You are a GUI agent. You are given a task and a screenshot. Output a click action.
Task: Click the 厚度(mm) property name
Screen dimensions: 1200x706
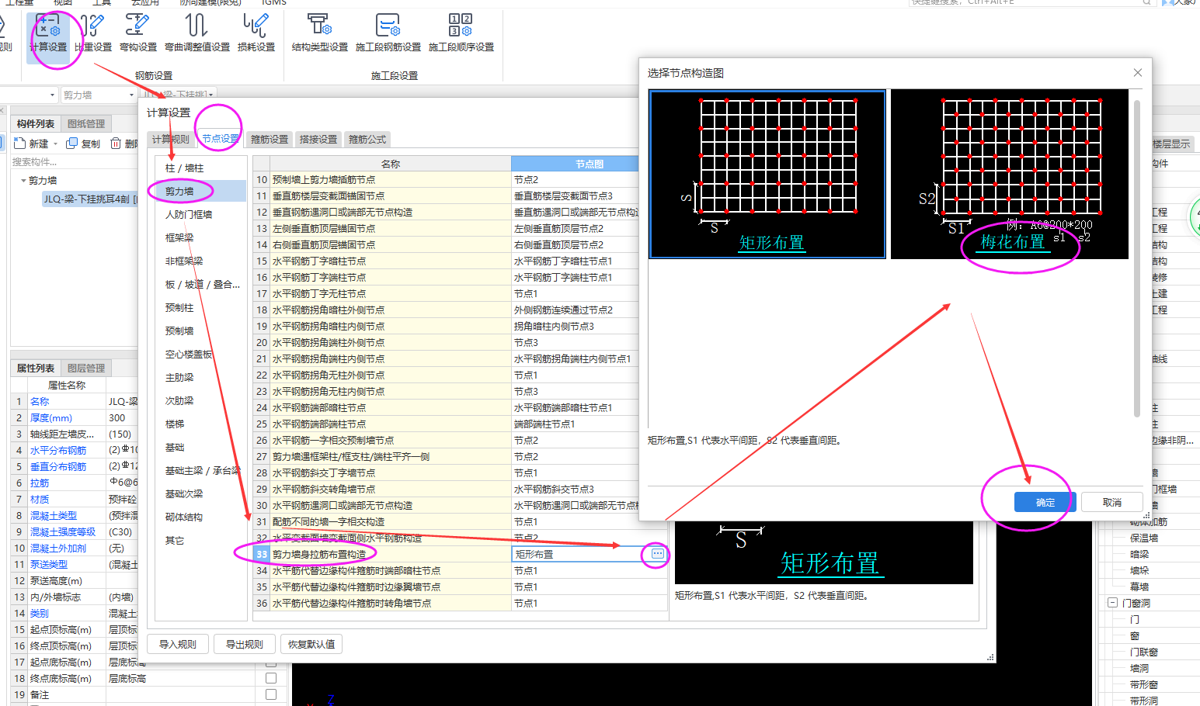coord(51,417)
